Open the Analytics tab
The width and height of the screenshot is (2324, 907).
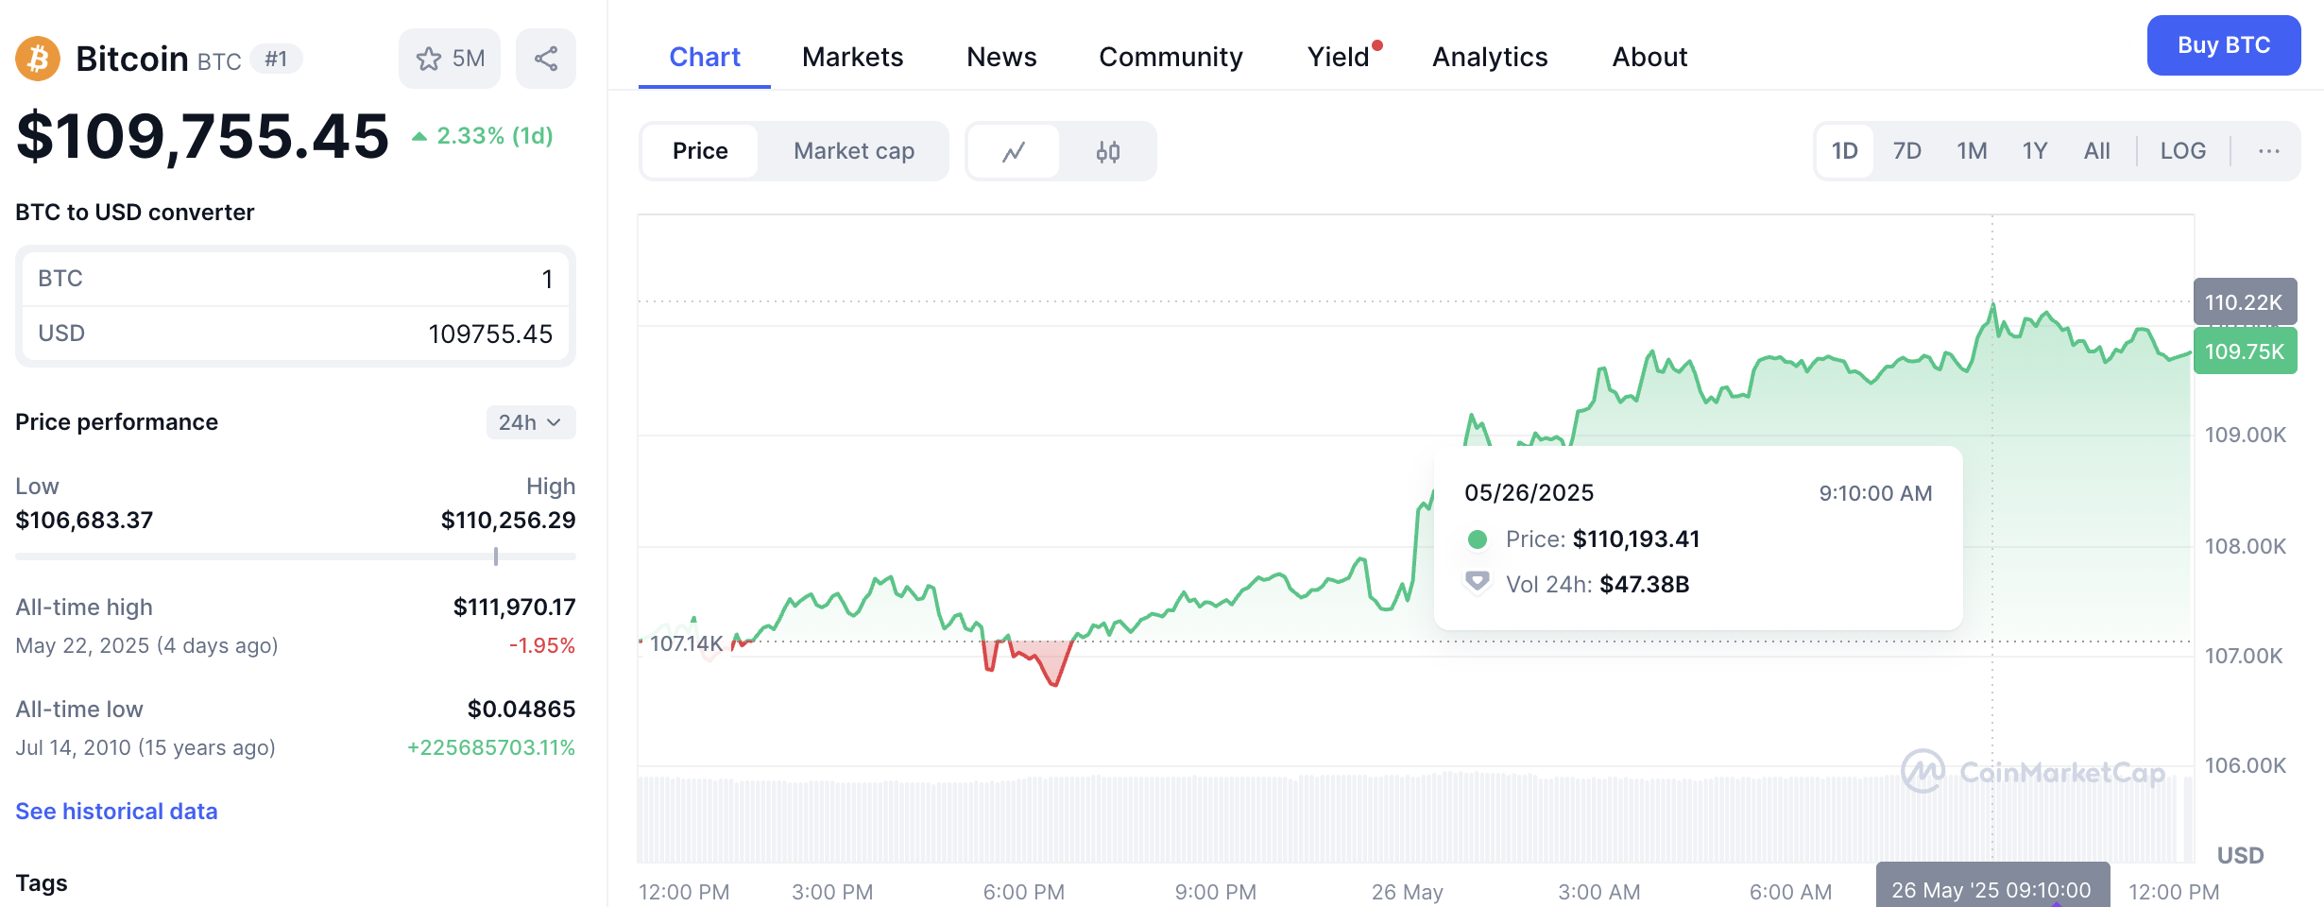tap(1490, 57)
